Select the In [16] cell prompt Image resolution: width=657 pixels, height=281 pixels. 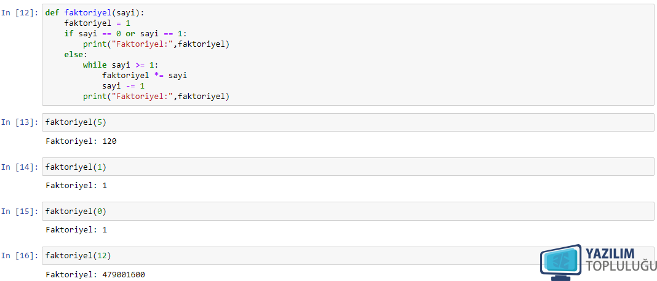click(x=20, y=255)
